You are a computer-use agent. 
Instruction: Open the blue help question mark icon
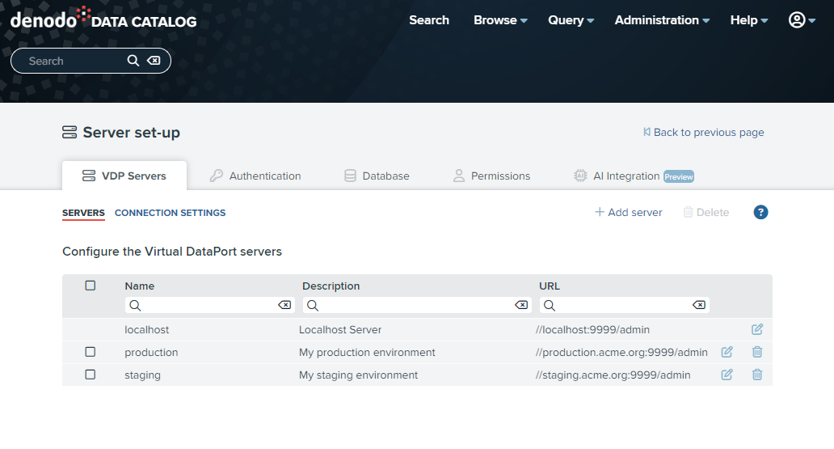pos(760,212)
